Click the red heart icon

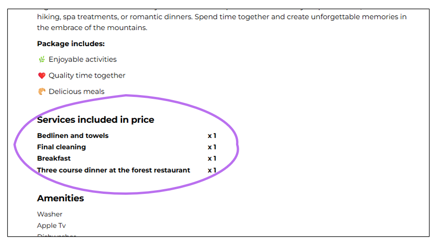[x=42, y=76]
